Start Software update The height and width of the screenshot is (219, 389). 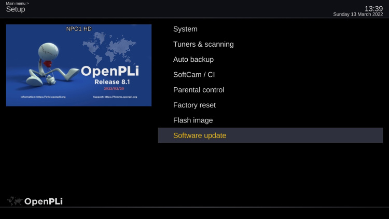270,135
